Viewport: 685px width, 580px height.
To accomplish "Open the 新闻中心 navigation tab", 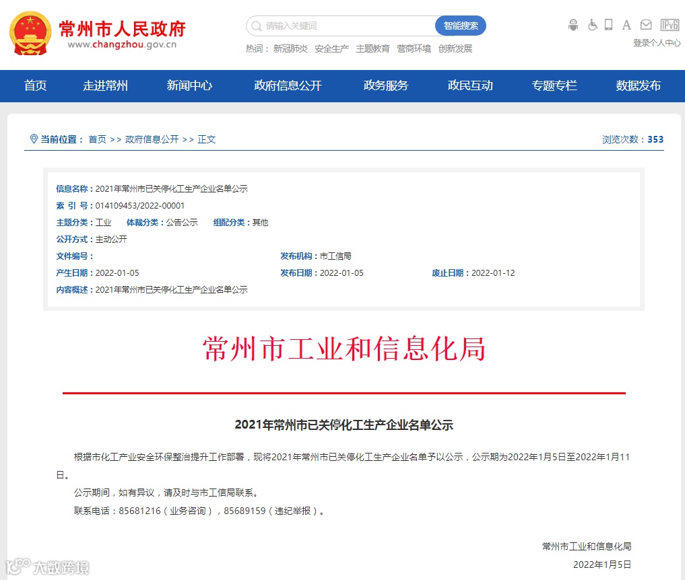I will click(189, 85).
